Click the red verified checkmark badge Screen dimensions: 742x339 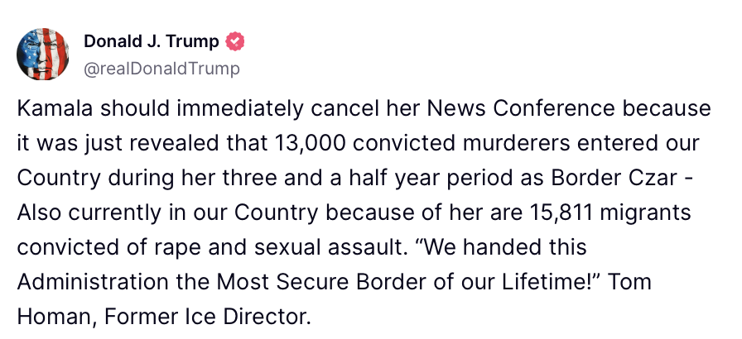tap(234, 41)
